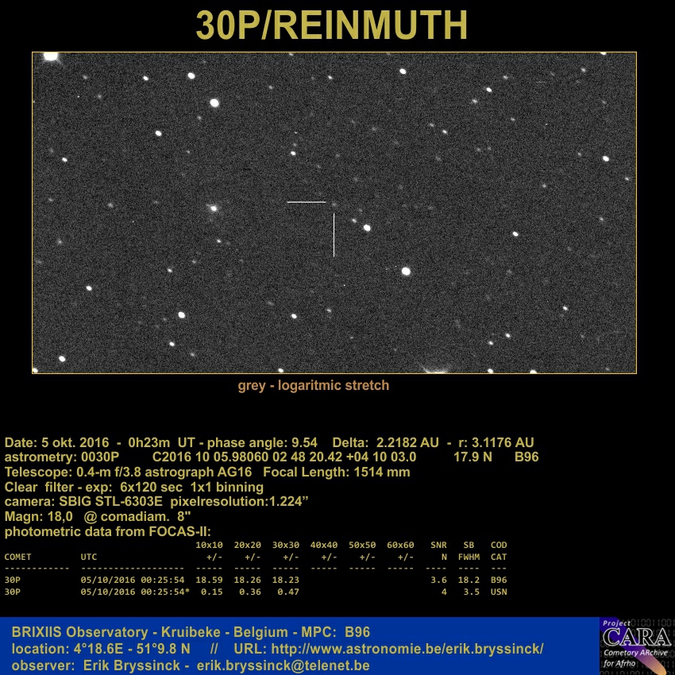Image resolution: width=675 pixels, height=675 pixels.
Task: Click the COMET column header
Action: [17, 557]
